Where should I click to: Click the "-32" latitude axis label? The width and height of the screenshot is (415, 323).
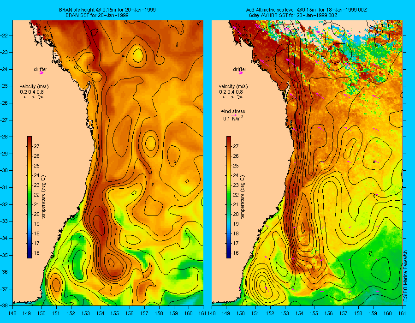pyautogui.click(x=4, y=204)
